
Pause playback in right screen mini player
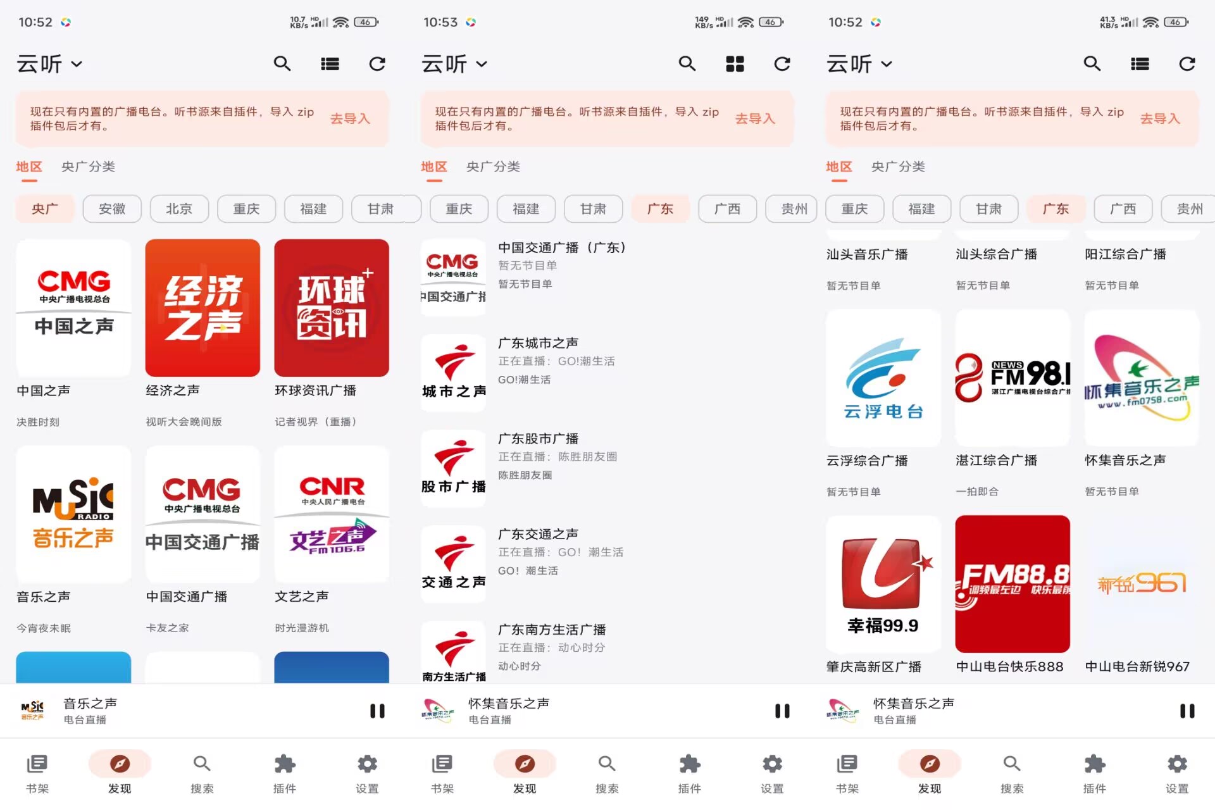click(x=1187, y=711)
